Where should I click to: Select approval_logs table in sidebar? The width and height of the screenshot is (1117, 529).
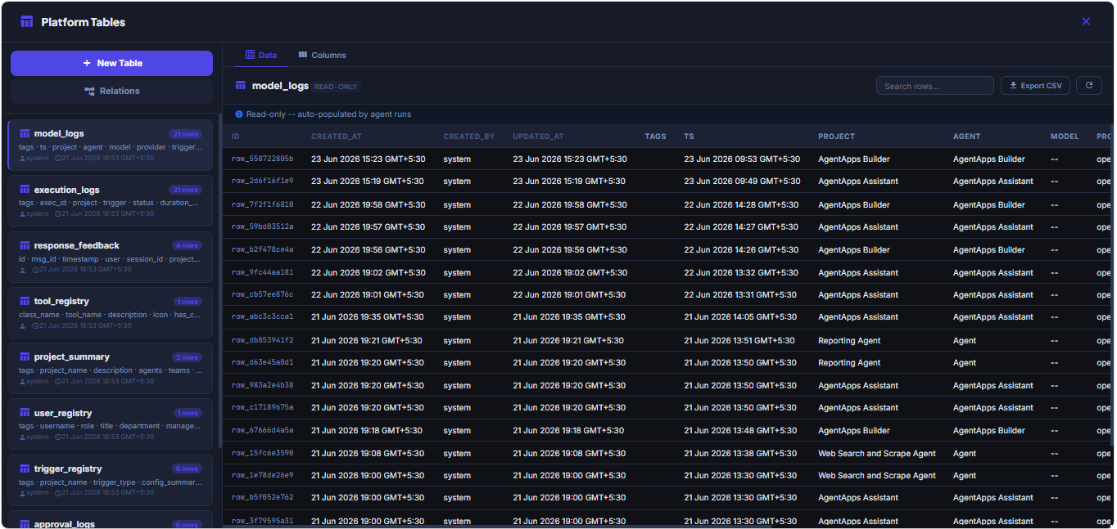point(110,520)
